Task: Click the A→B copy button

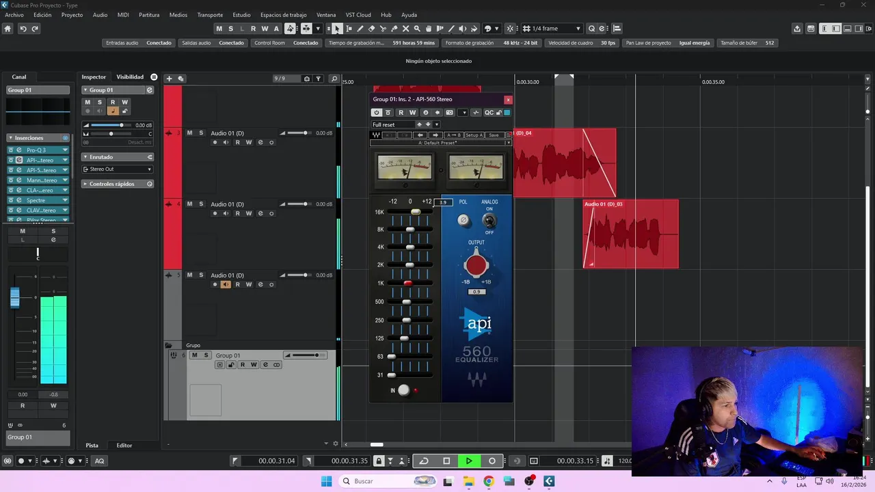Action: (x=454, y=135)
